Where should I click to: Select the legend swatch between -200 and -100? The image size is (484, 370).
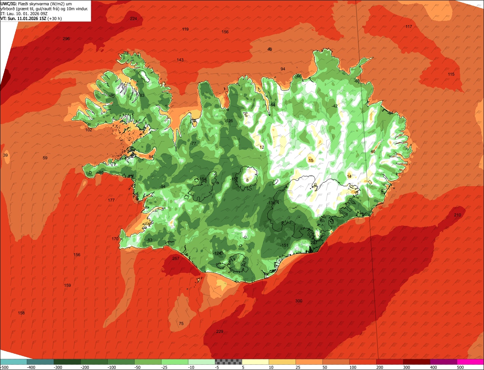click(94, 362)
